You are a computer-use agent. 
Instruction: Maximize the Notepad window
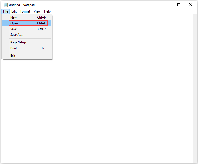click(x=179, y=5)
